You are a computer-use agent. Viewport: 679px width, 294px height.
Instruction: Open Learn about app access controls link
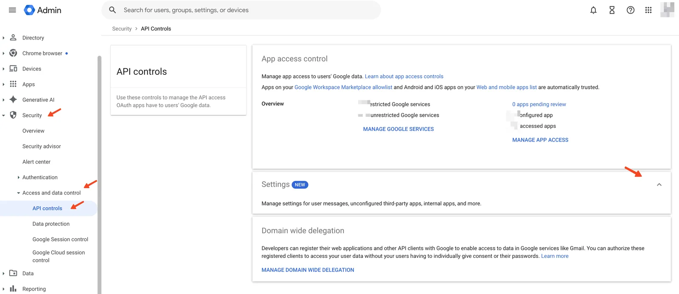coord(404,76)
